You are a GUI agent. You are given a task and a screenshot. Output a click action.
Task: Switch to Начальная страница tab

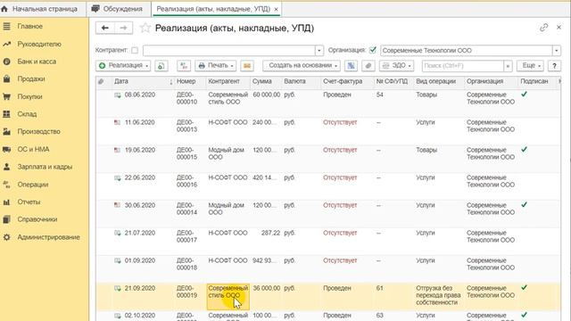(x=39, y=9)
